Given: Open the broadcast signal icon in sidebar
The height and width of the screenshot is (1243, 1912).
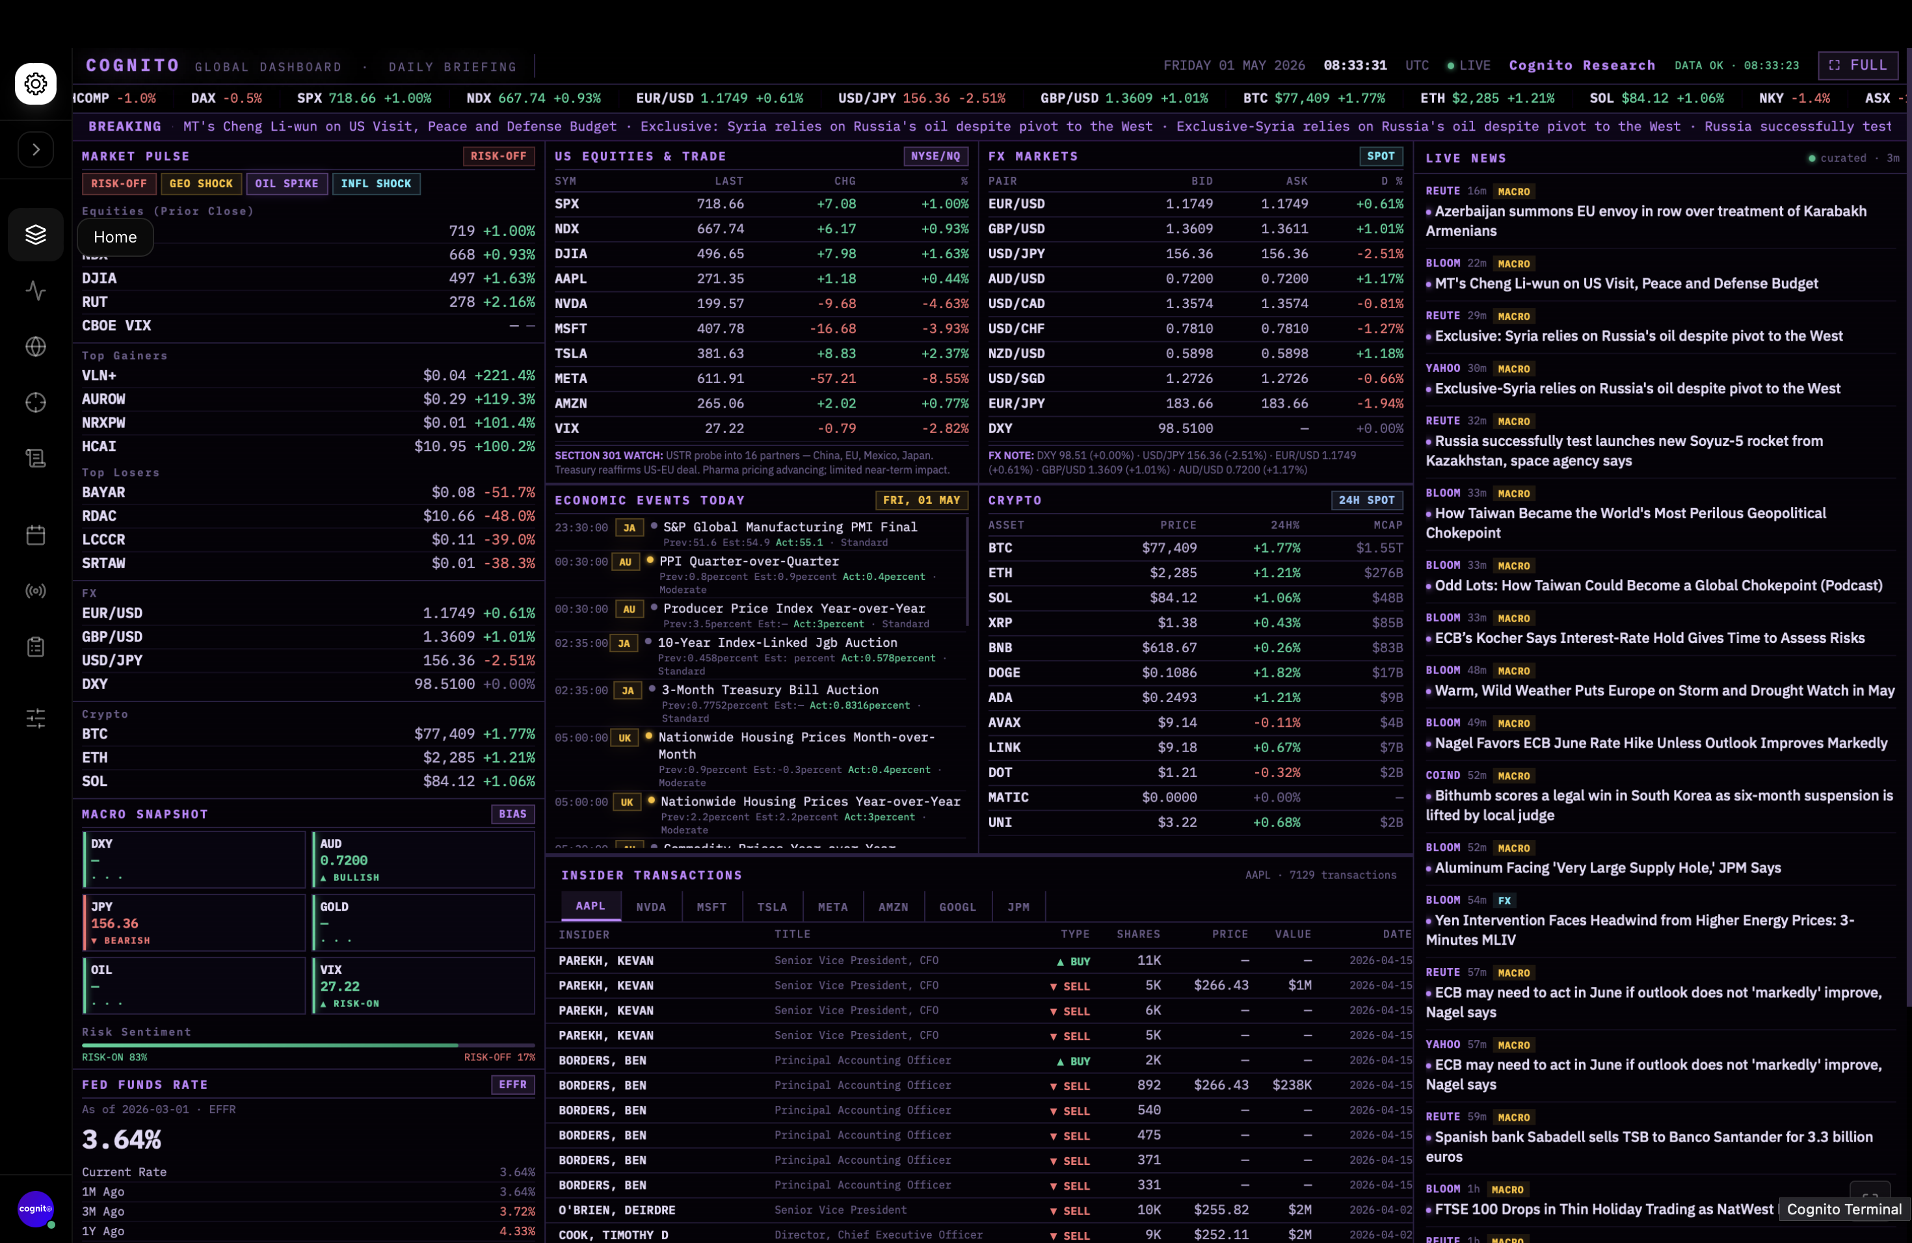Looking at the screenshot, I should coord(35,591).
